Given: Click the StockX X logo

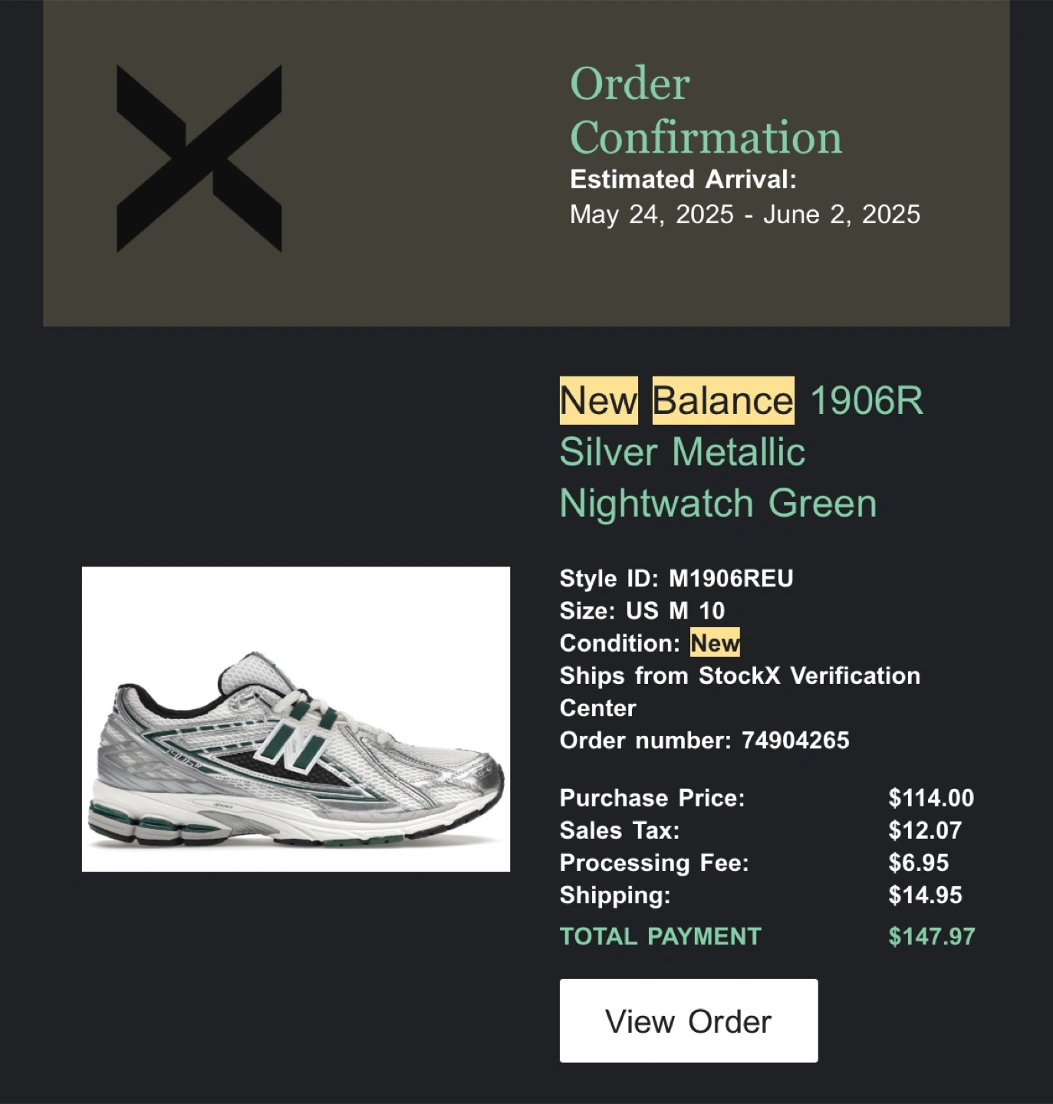Looking at the screenshot, I should pos(199,159).
